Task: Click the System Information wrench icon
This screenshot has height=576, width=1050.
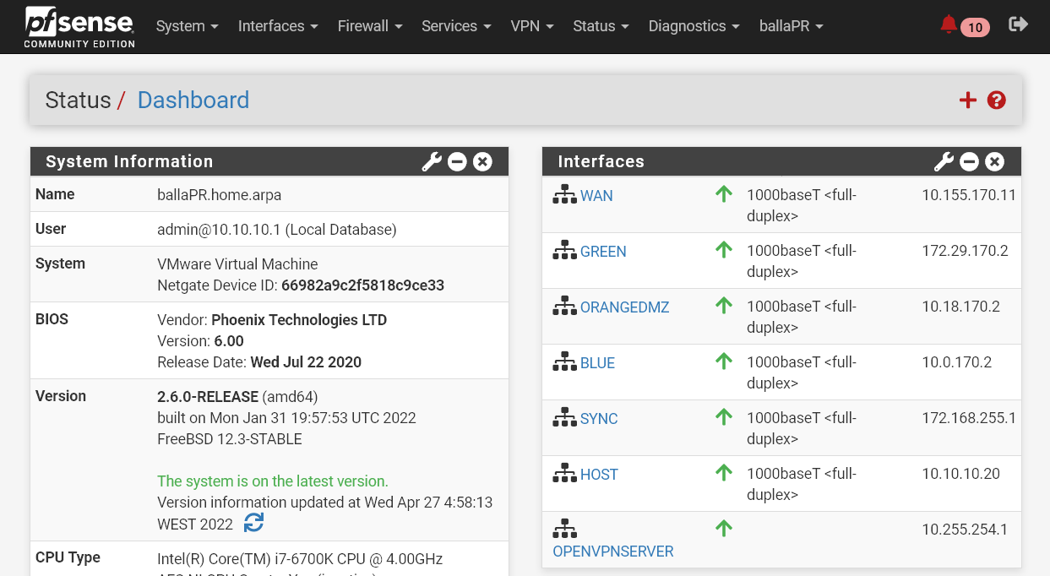Action: click(432, 161)
